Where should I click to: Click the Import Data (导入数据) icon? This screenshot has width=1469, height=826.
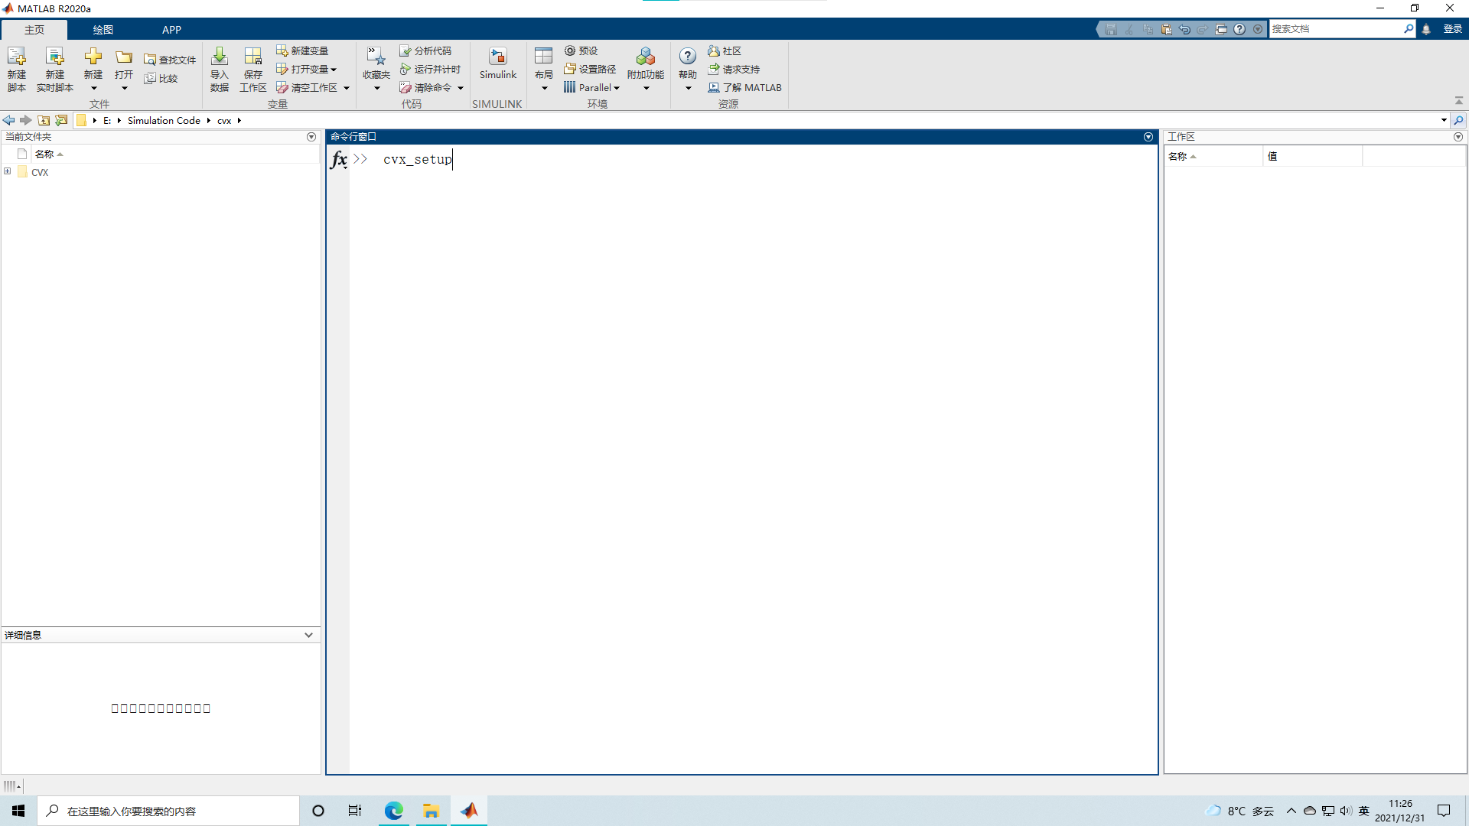tap(220, 57)
